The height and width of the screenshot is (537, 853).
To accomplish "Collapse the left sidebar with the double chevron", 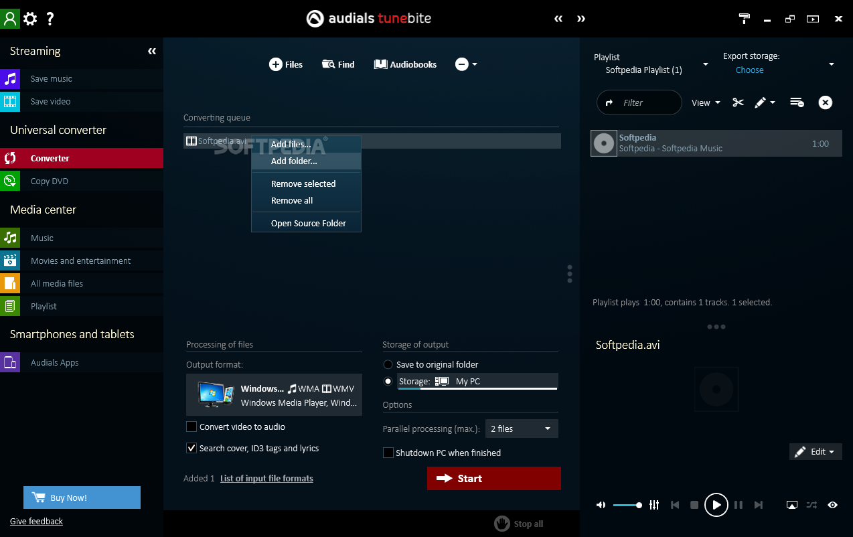I will [x=152, y=51].
